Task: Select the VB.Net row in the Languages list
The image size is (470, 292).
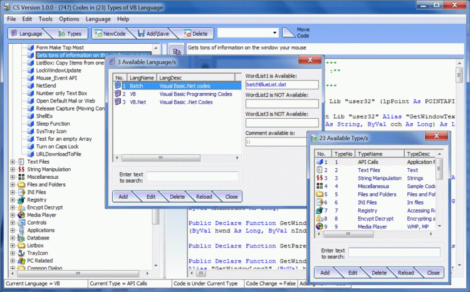Action: coord(177,102)
